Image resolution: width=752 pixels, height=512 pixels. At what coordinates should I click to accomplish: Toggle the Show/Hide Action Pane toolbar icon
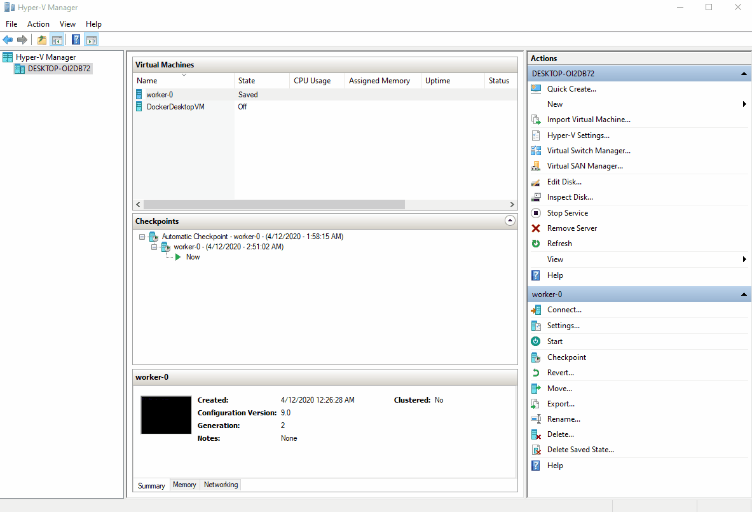[x=91, y=40]
